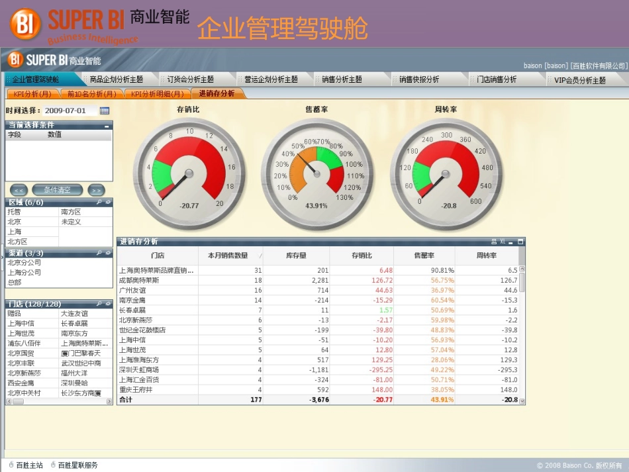Click the search icon in 渠道 header

tap(99, 253)
